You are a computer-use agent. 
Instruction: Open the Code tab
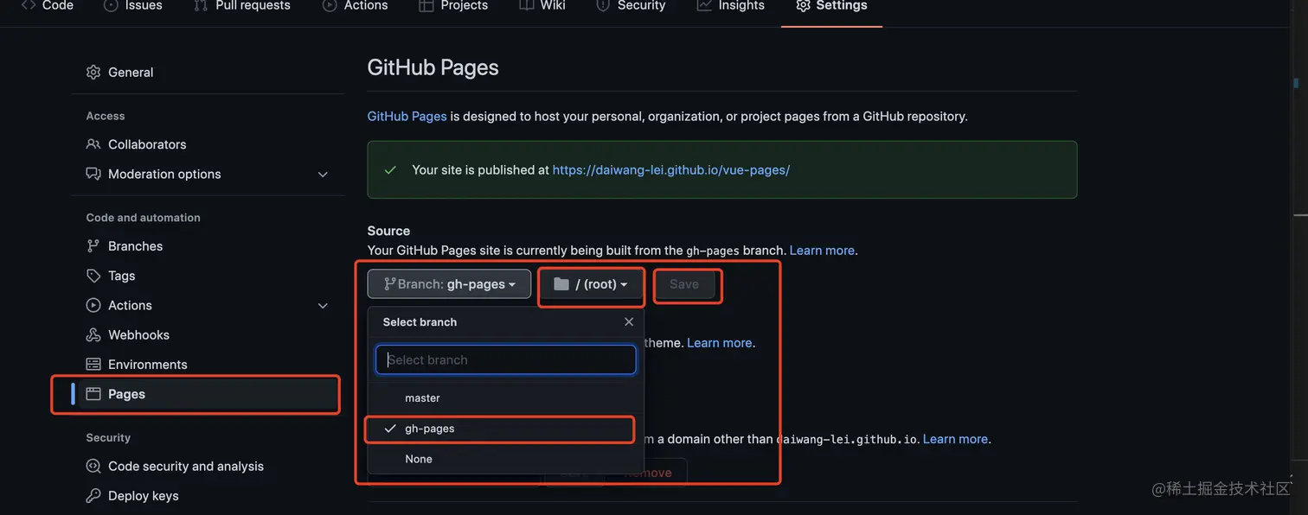coord(48,5)
